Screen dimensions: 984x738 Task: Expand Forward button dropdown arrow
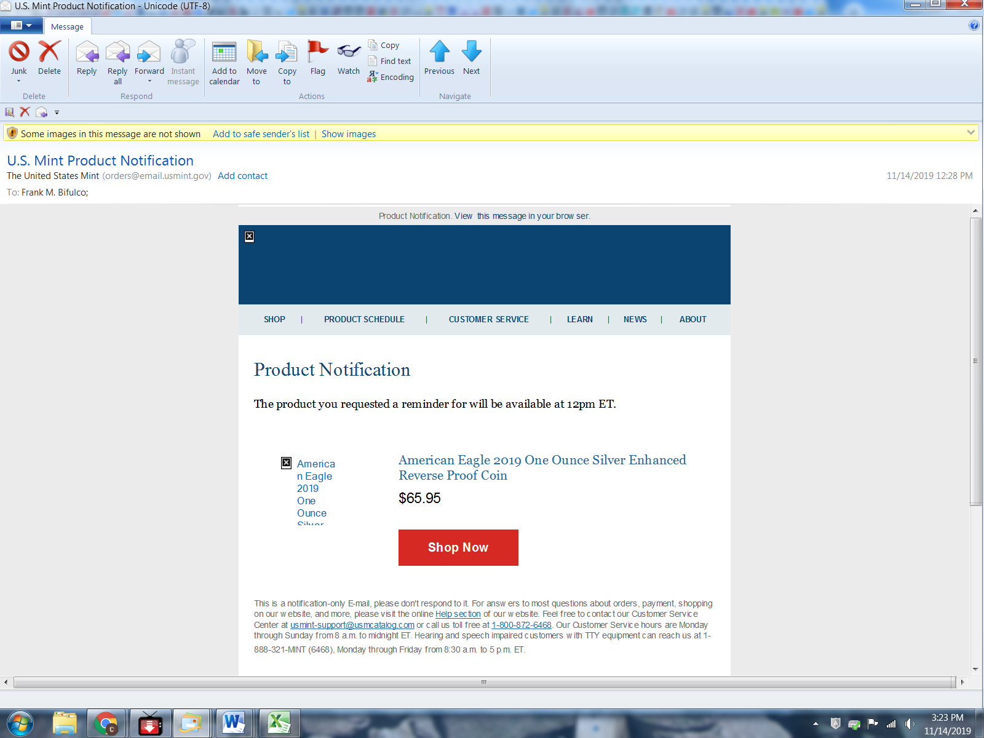coord(149,81)
